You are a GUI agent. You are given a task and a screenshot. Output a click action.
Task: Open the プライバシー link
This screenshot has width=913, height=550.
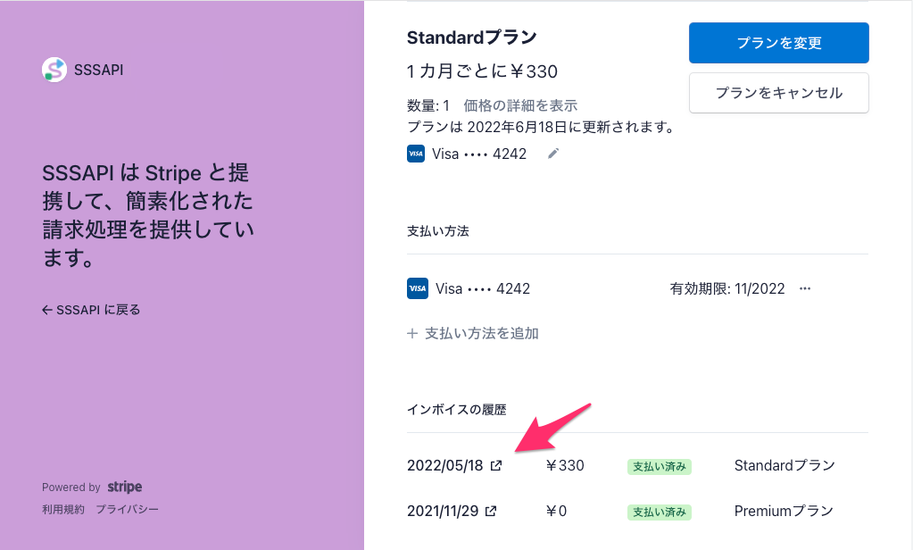(x=128, y=508)
